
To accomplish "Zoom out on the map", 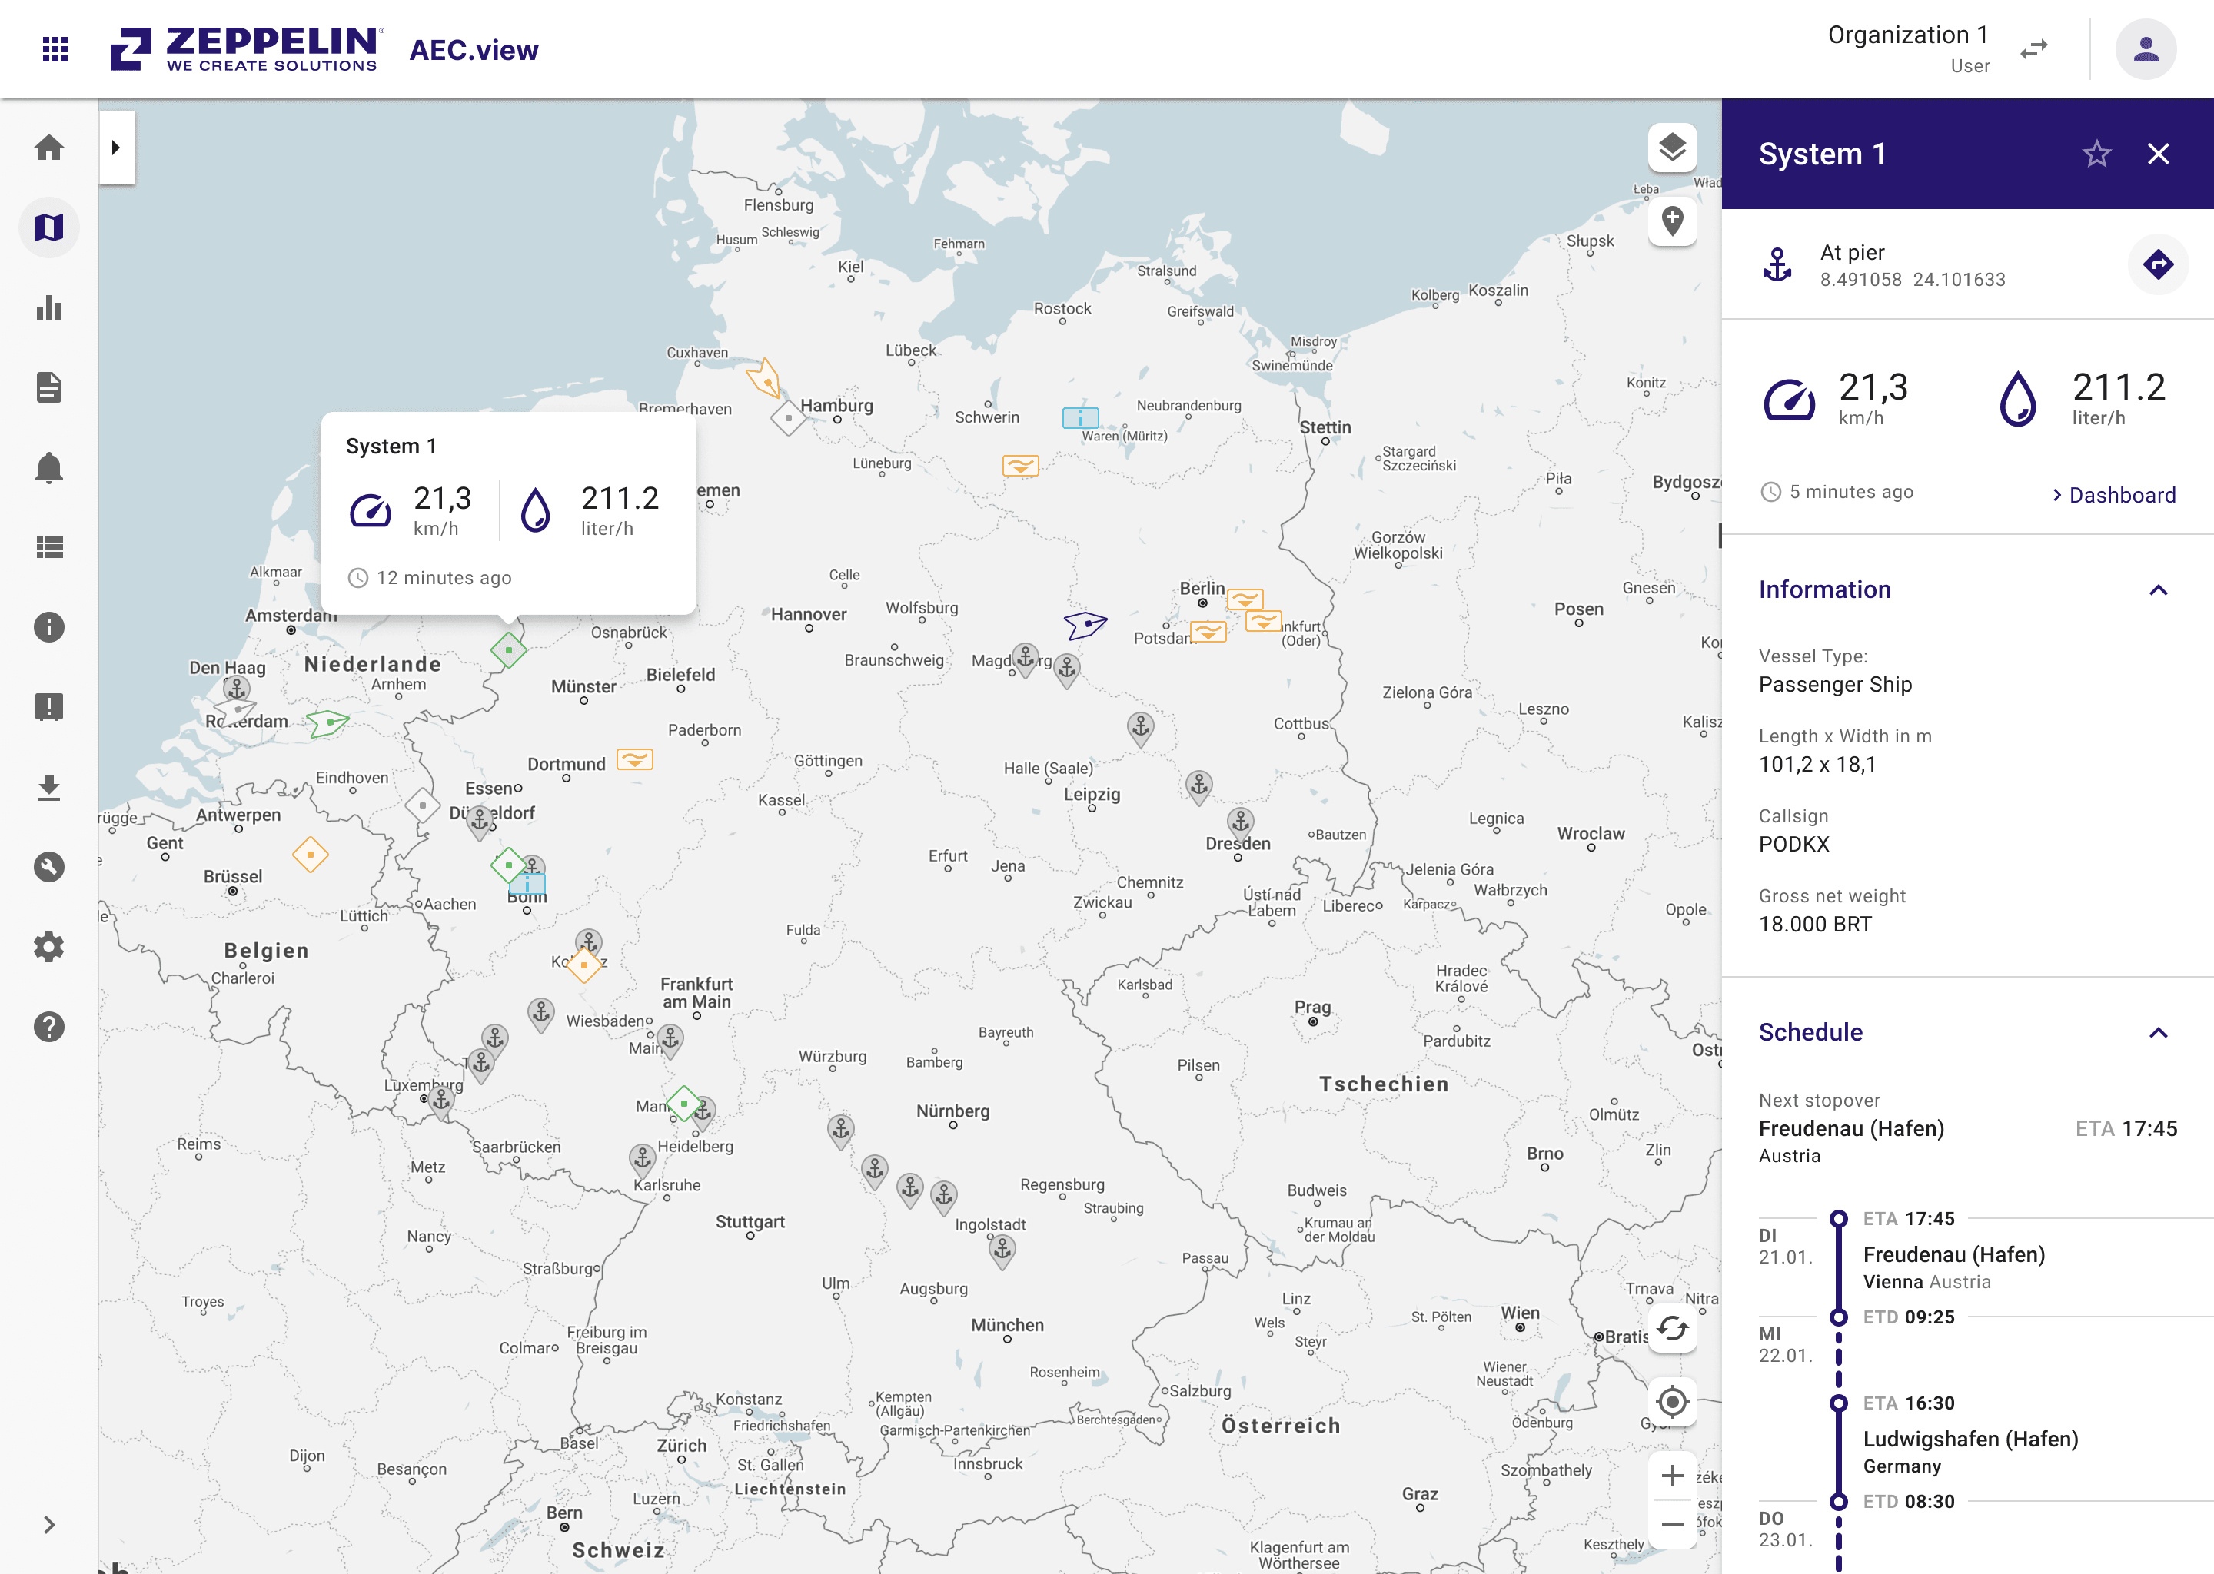I will tap(1672, 1525).
